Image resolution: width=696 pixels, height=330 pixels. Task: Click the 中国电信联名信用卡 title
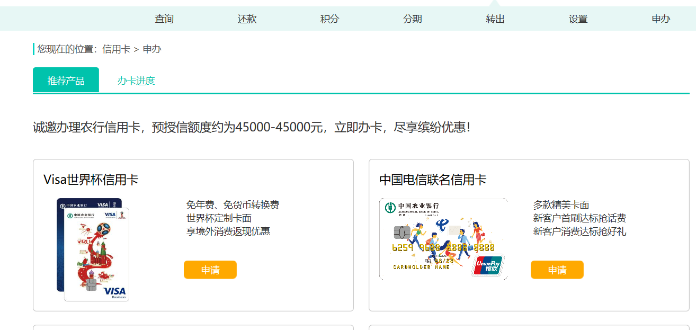(433, 180)
